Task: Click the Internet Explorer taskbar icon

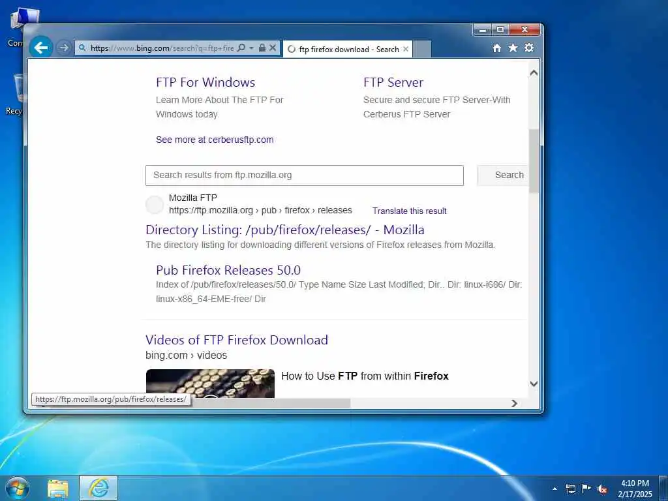Action: tap(99, 489)
